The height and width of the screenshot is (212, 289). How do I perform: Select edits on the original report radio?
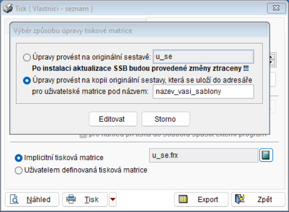click(27, 57)
